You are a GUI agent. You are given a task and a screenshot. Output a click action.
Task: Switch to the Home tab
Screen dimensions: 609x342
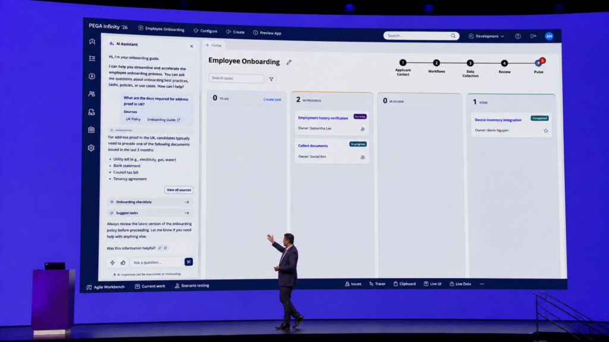click(x=214, y=45)
